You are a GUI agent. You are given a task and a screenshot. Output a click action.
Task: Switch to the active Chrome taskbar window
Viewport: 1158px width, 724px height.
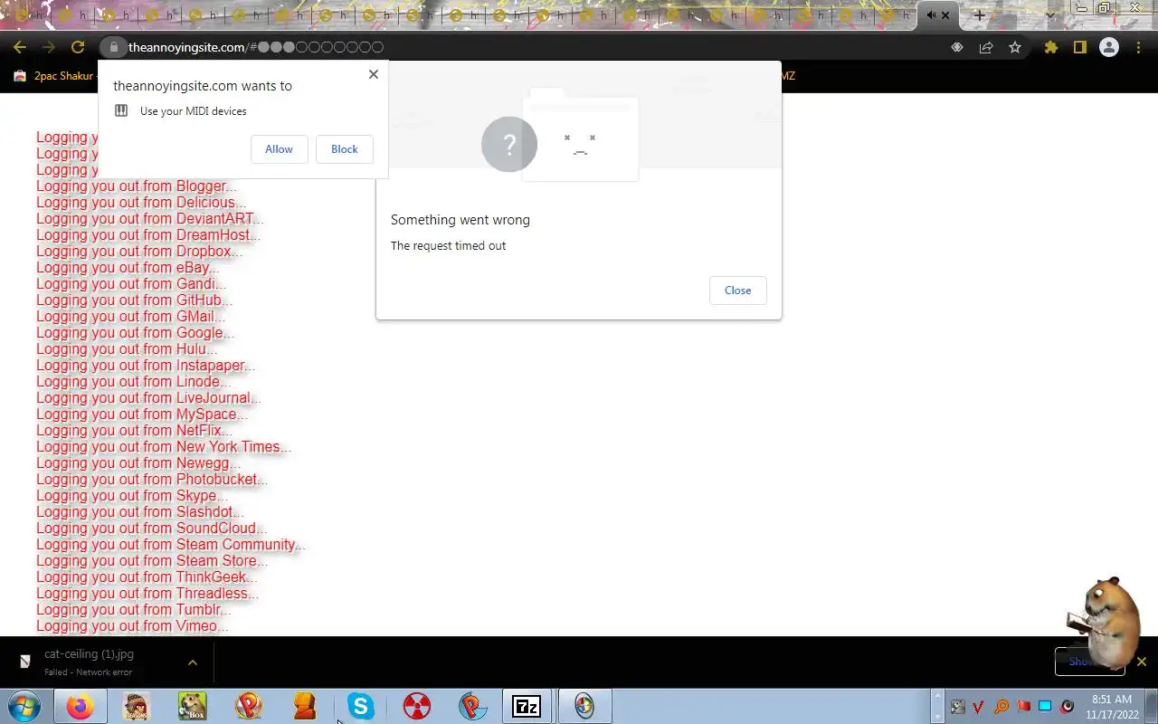pos(584,706)
